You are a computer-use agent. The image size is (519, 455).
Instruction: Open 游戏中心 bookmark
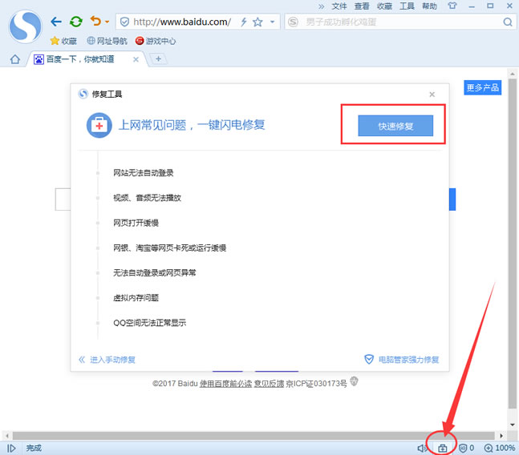click(156, 41)
